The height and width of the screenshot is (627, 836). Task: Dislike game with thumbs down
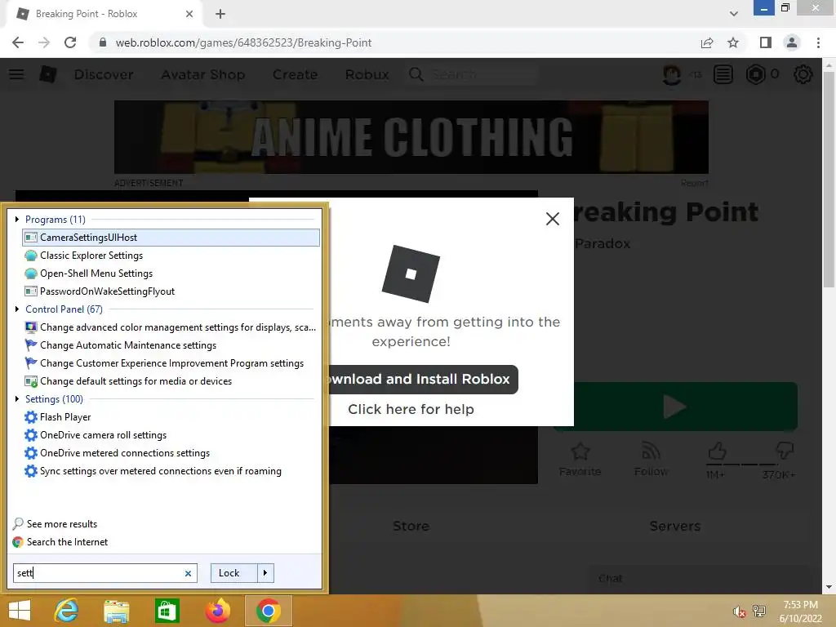(x=784, y=452)
